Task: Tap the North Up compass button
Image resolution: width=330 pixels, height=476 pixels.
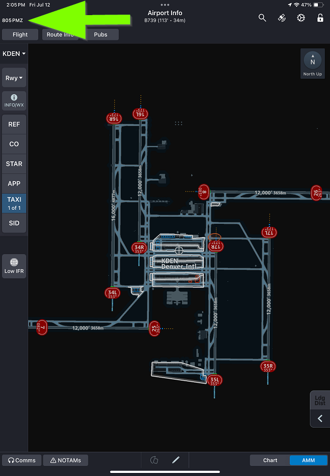Action: click(x=312, y=64)
